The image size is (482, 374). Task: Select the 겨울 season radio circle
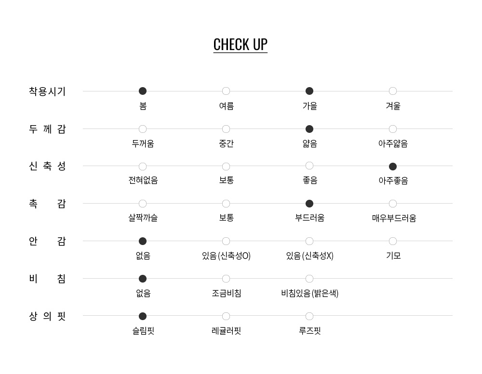coord(392,91)
